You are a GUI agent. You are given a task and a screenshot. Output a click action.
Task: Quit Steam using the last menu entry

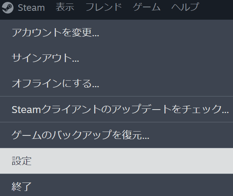click(22, 187)
